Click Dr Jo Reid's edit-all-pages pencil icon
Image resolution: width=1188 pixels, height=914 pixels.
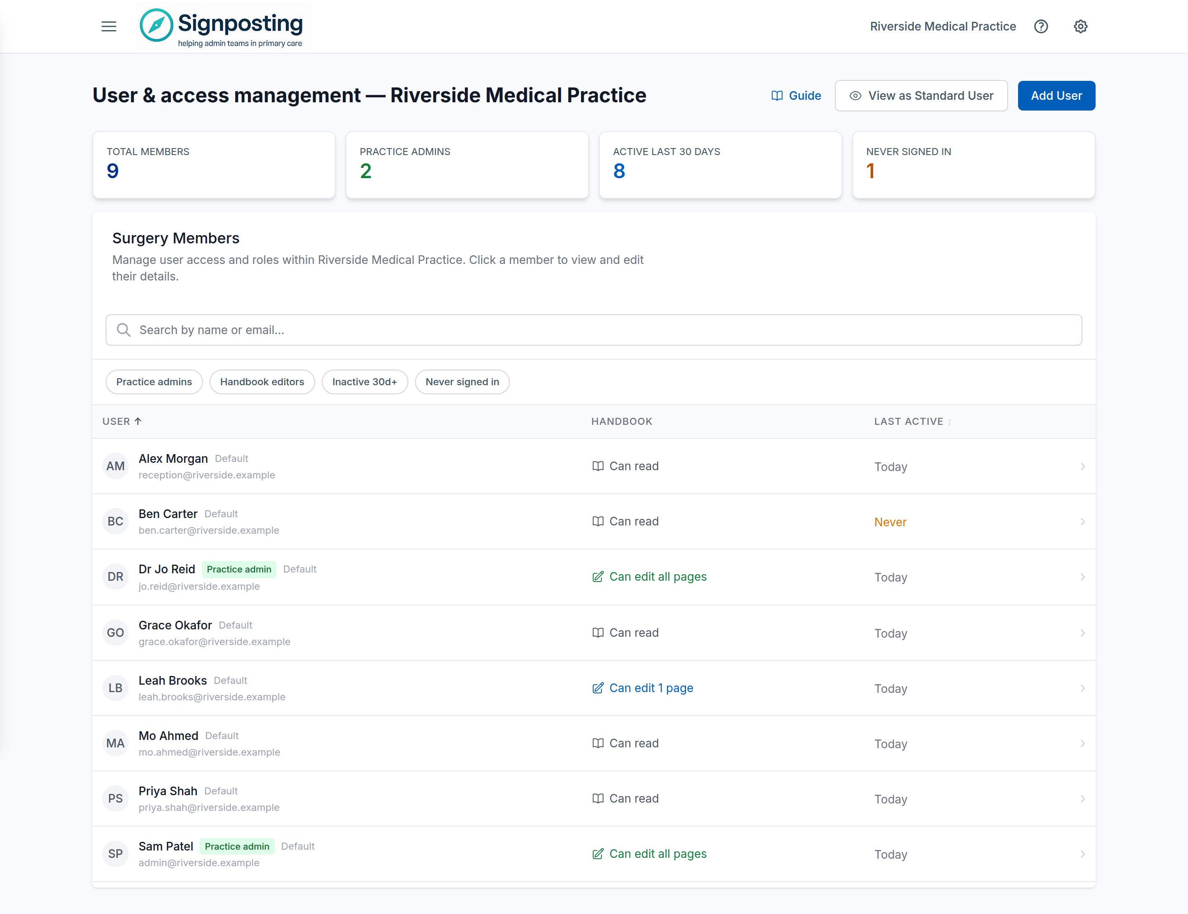(x=597, y=577)
